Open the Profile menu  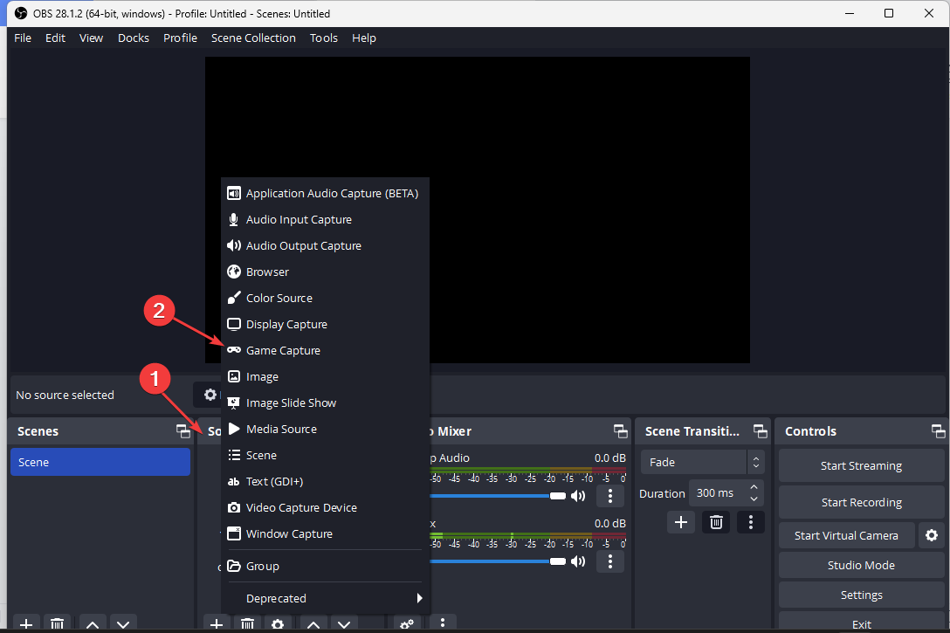click(180, 38)
